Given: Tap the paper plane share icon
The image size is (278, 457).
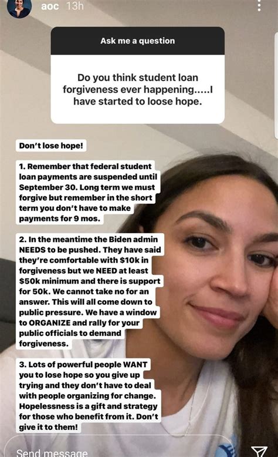Looking at the screenshot, I should pyautogui.click(x=259, y=452).
